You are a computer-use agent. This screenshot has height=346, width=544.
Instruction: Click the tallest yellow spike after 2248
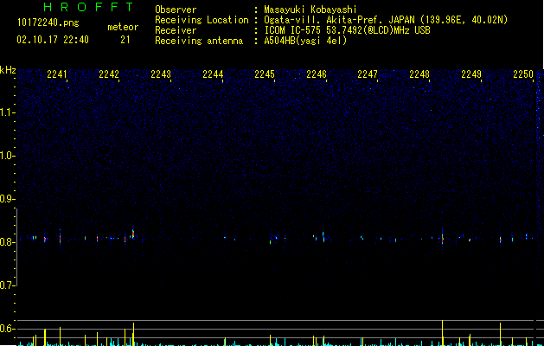[x=442, y=332]
